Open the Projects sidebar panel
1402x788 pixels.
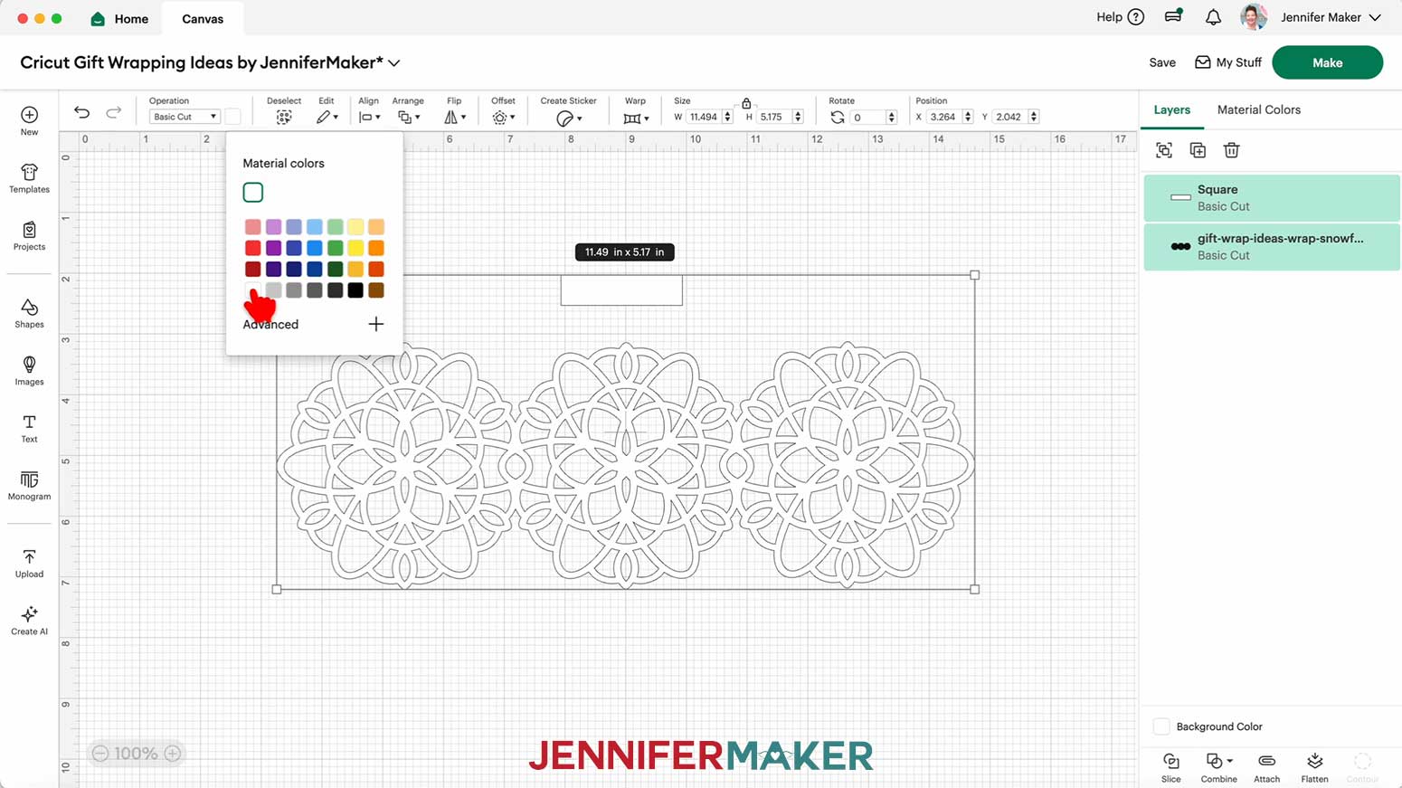click(29, 236)
